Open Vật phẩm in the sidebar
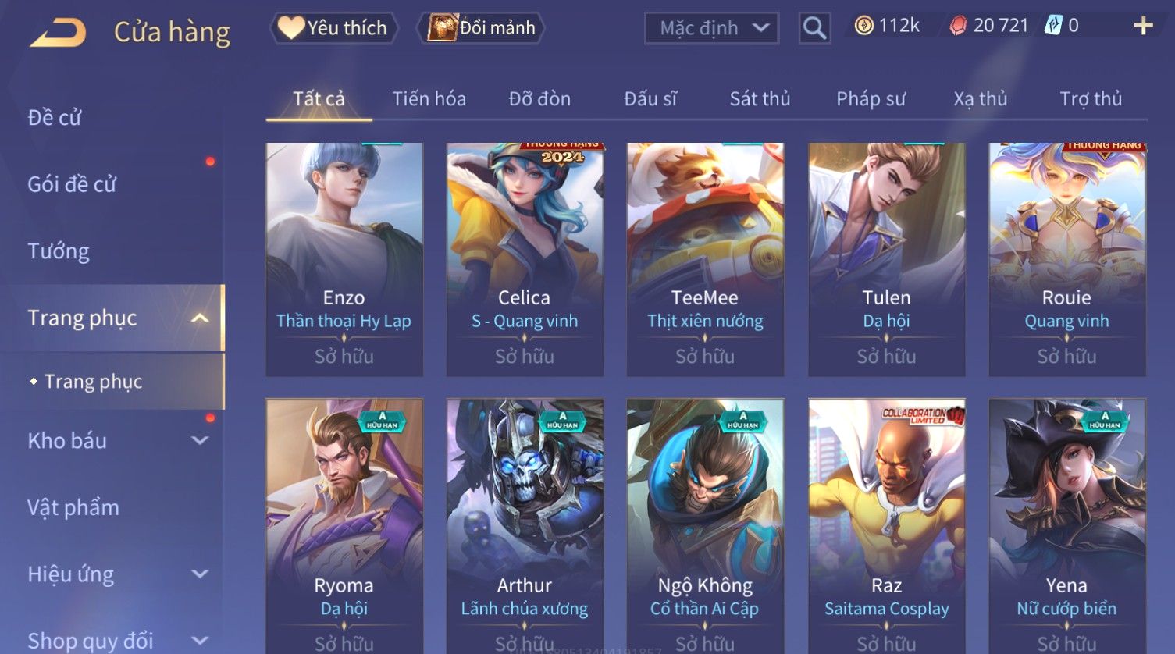Screen dimensions: 1175x654 pos(73,507)
